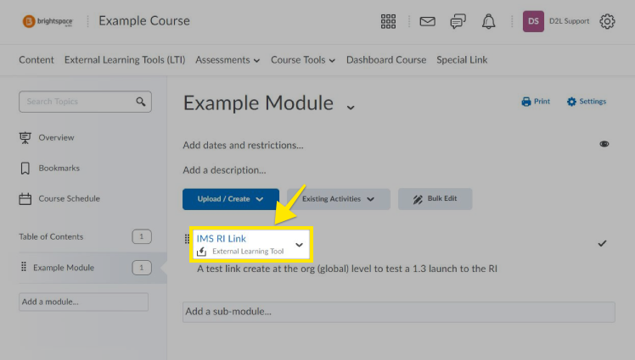Toggle module visibility eye icon
This screenshot has height=360, width=635.
(x=604, y=144)
